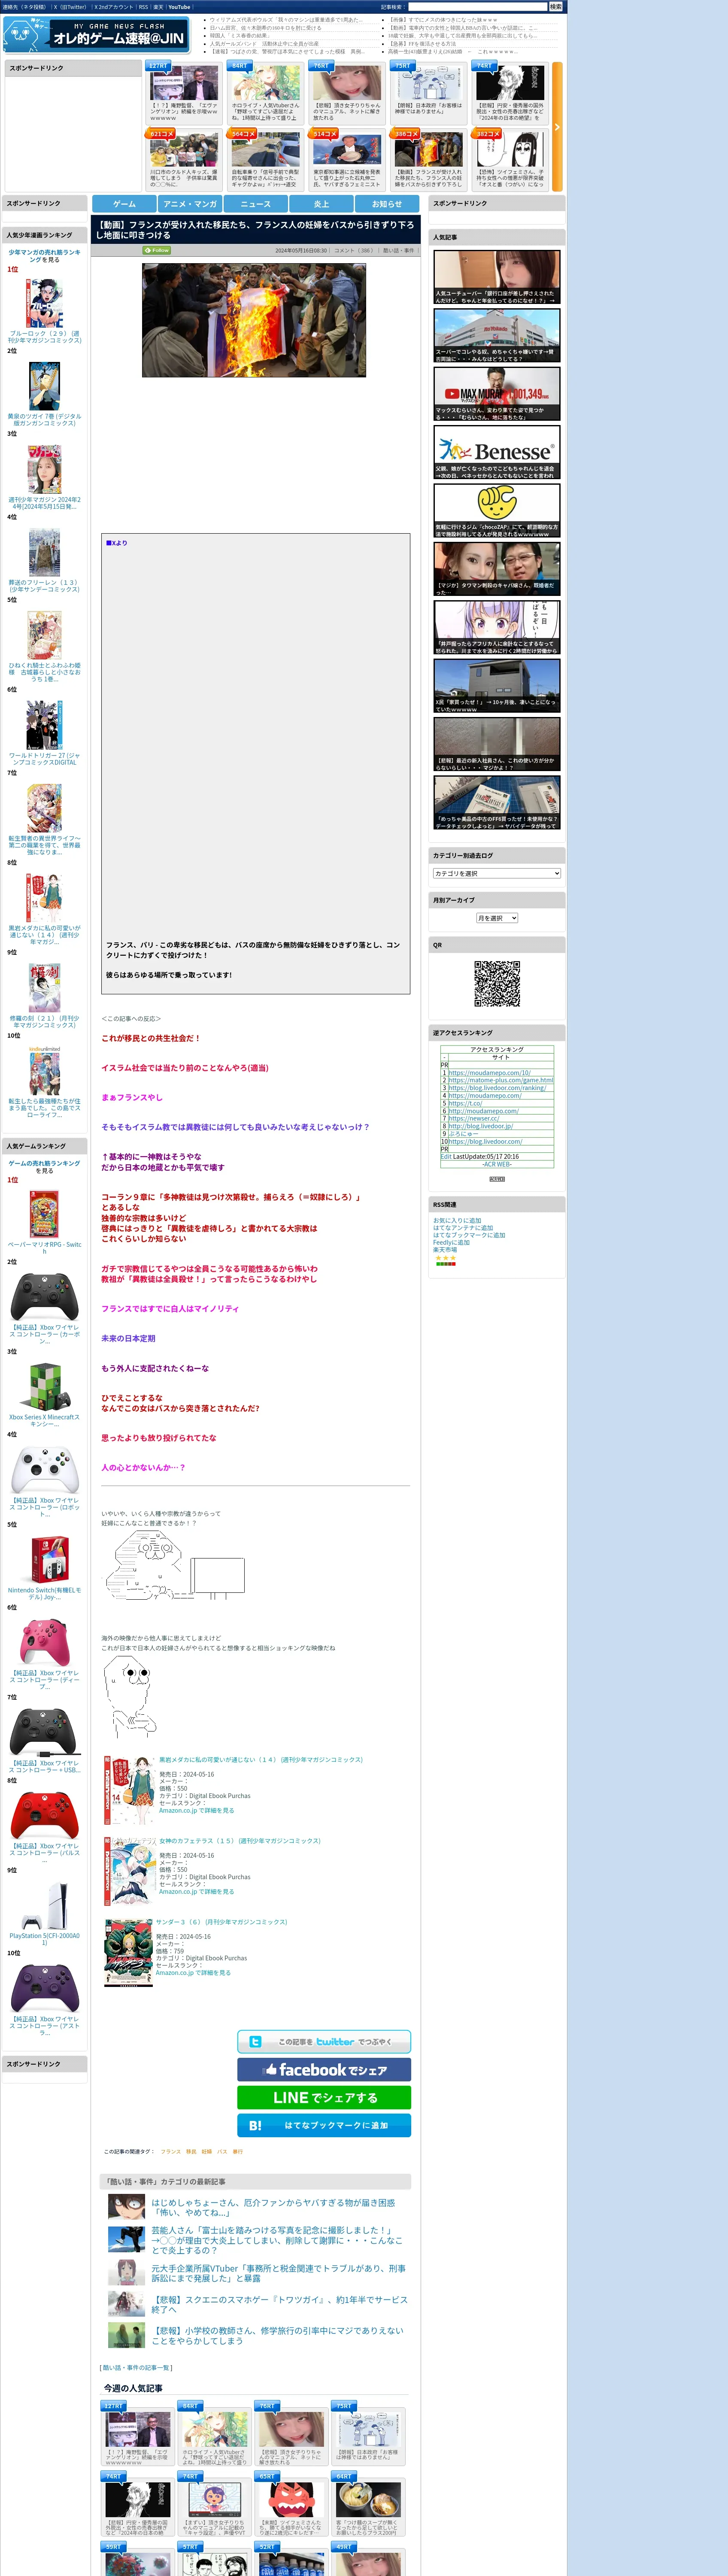Click the X 2ndアカウント top link
The image size is (728, 2576).
coord(114,7)
